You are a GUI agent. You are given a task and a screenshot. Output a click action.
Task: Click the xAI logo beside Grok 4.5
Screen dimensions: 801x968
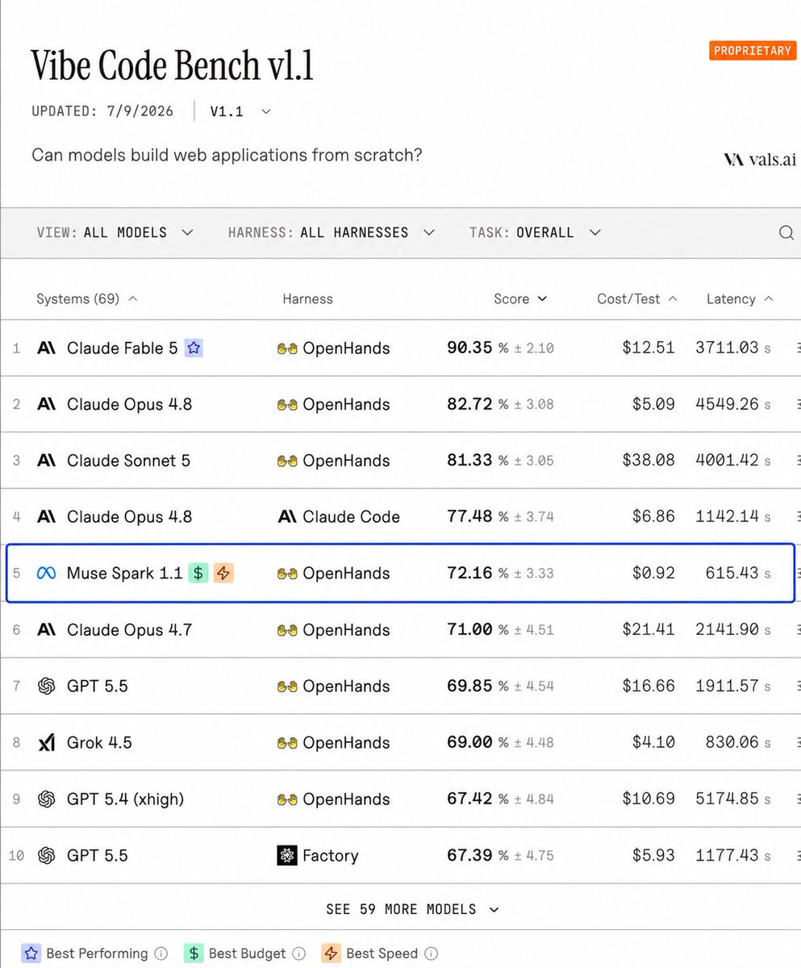tap(46, 743)
